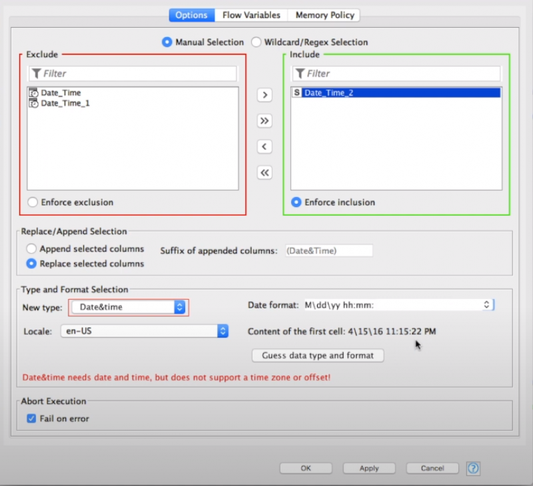Enable Enforce exclusion radio button
The image size is (533, 486).
click(32, 202)
